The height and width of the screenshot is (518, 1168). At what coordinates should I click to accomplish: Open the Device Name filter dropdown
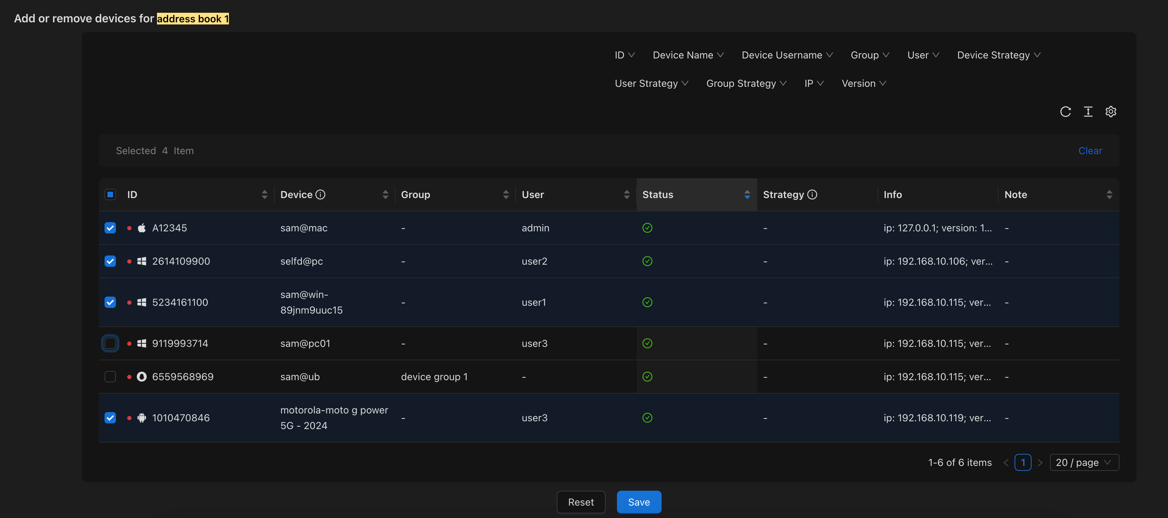click(688, 55)
